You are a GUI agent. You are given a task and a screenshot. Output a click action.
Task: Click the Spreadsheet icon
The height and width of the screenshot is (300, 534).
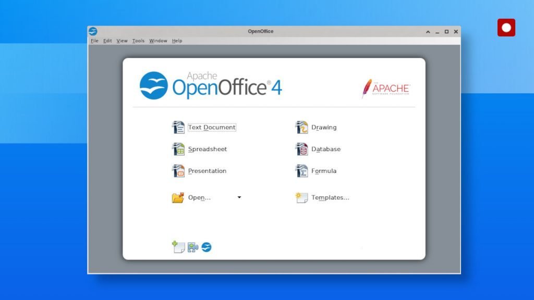coord(178,149)
